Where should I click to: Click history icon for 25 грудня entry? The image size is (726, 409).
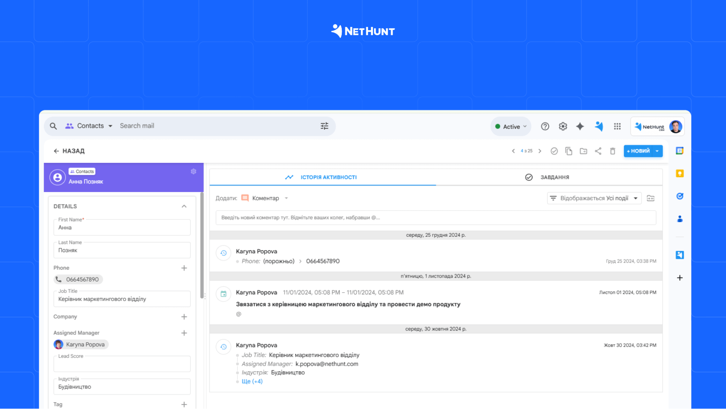223,253
